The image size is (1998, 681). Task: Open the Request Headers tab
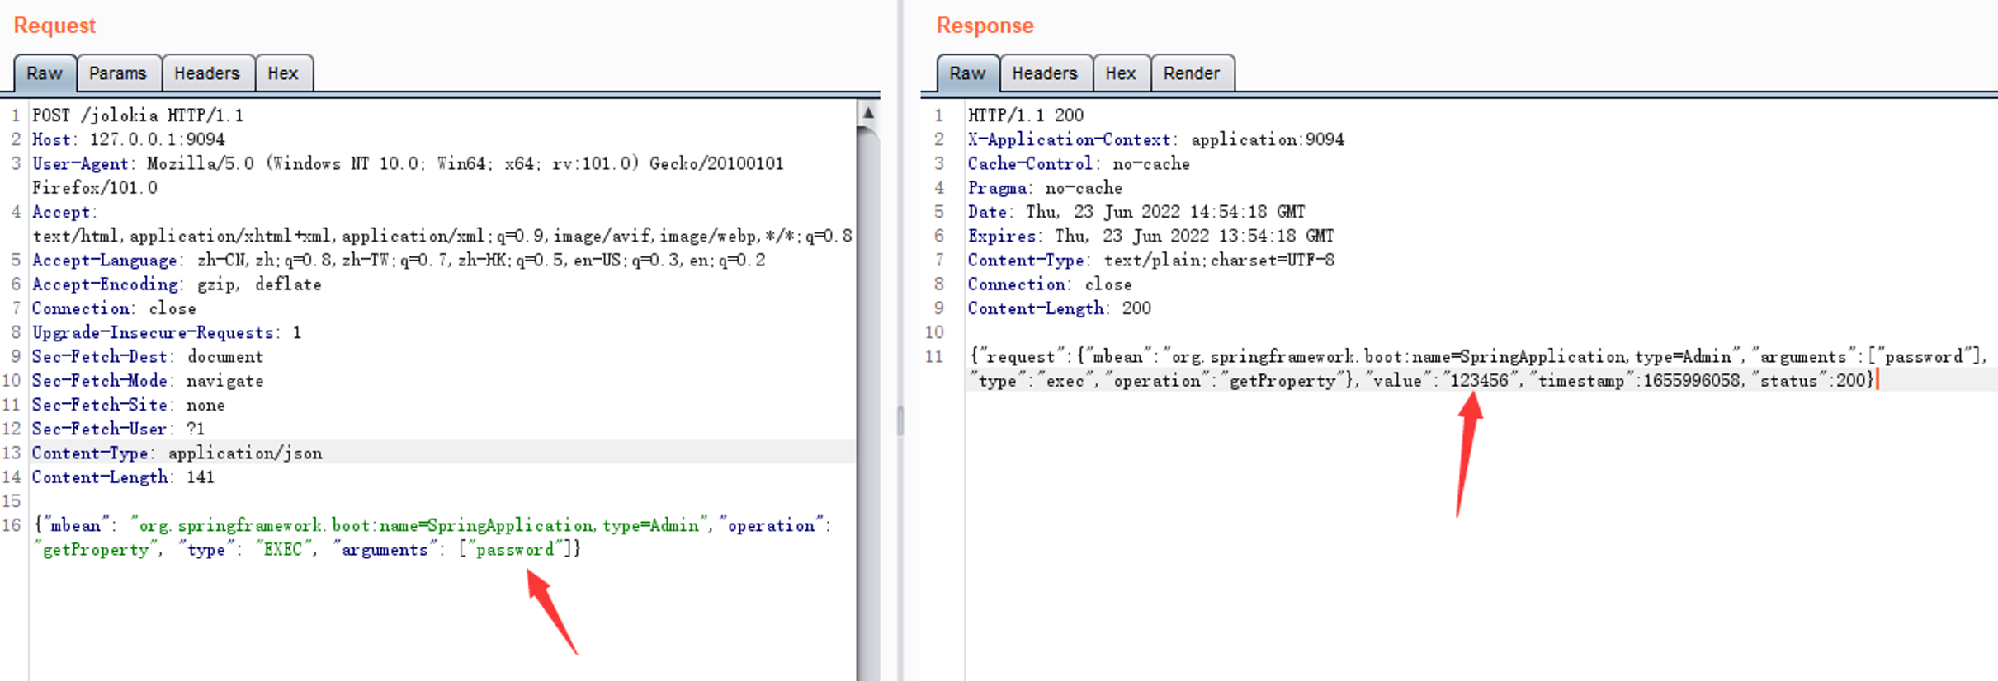(207, 73)
